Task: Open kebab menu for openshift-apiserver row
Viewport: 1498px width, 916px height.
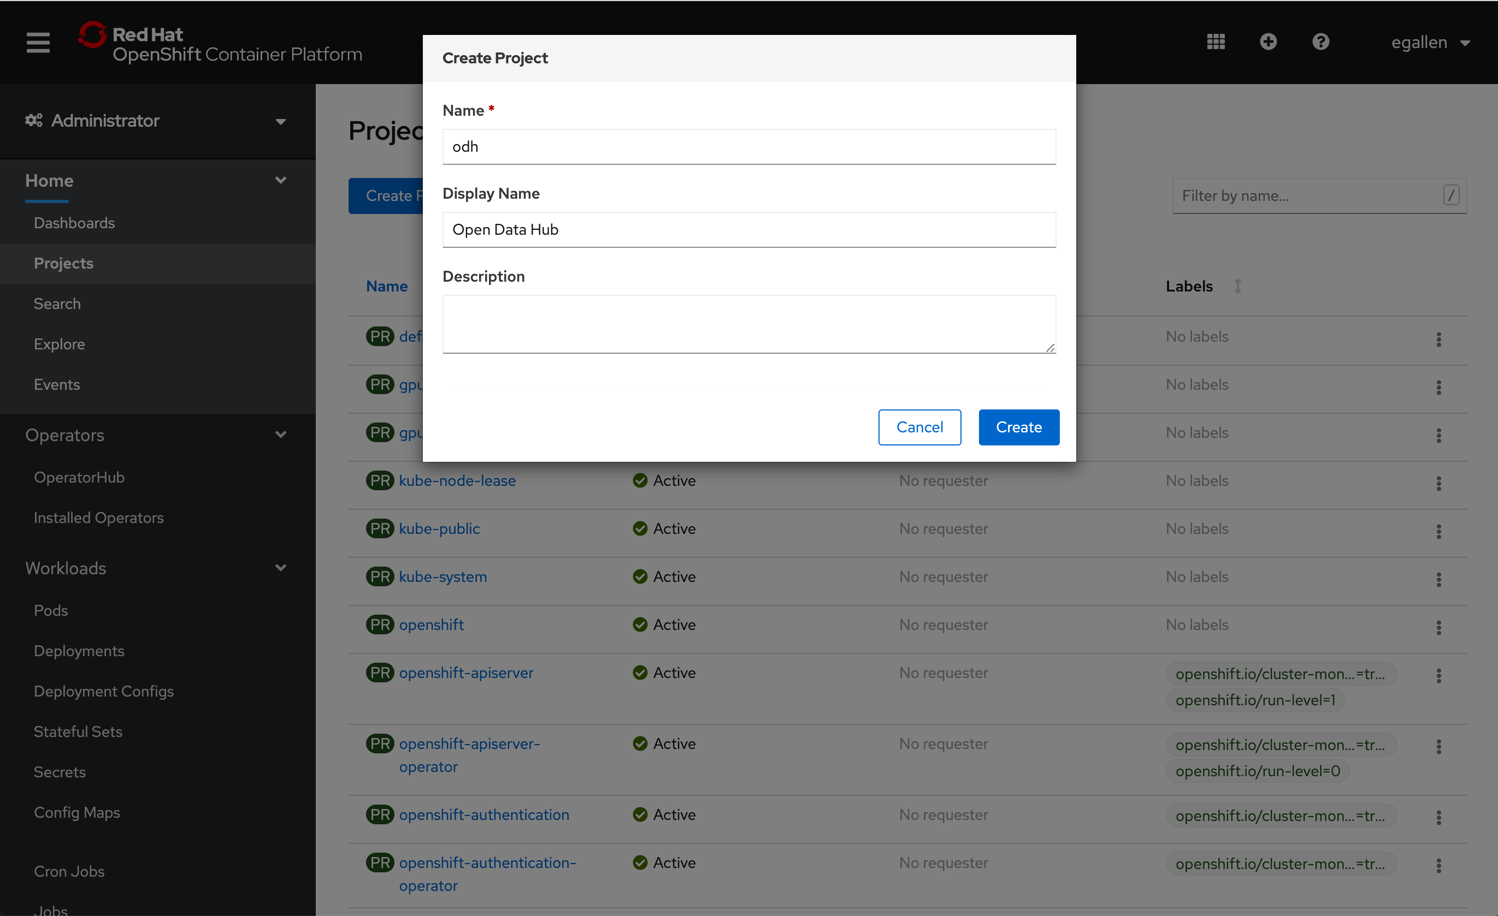Action: tap(1439, 675)
